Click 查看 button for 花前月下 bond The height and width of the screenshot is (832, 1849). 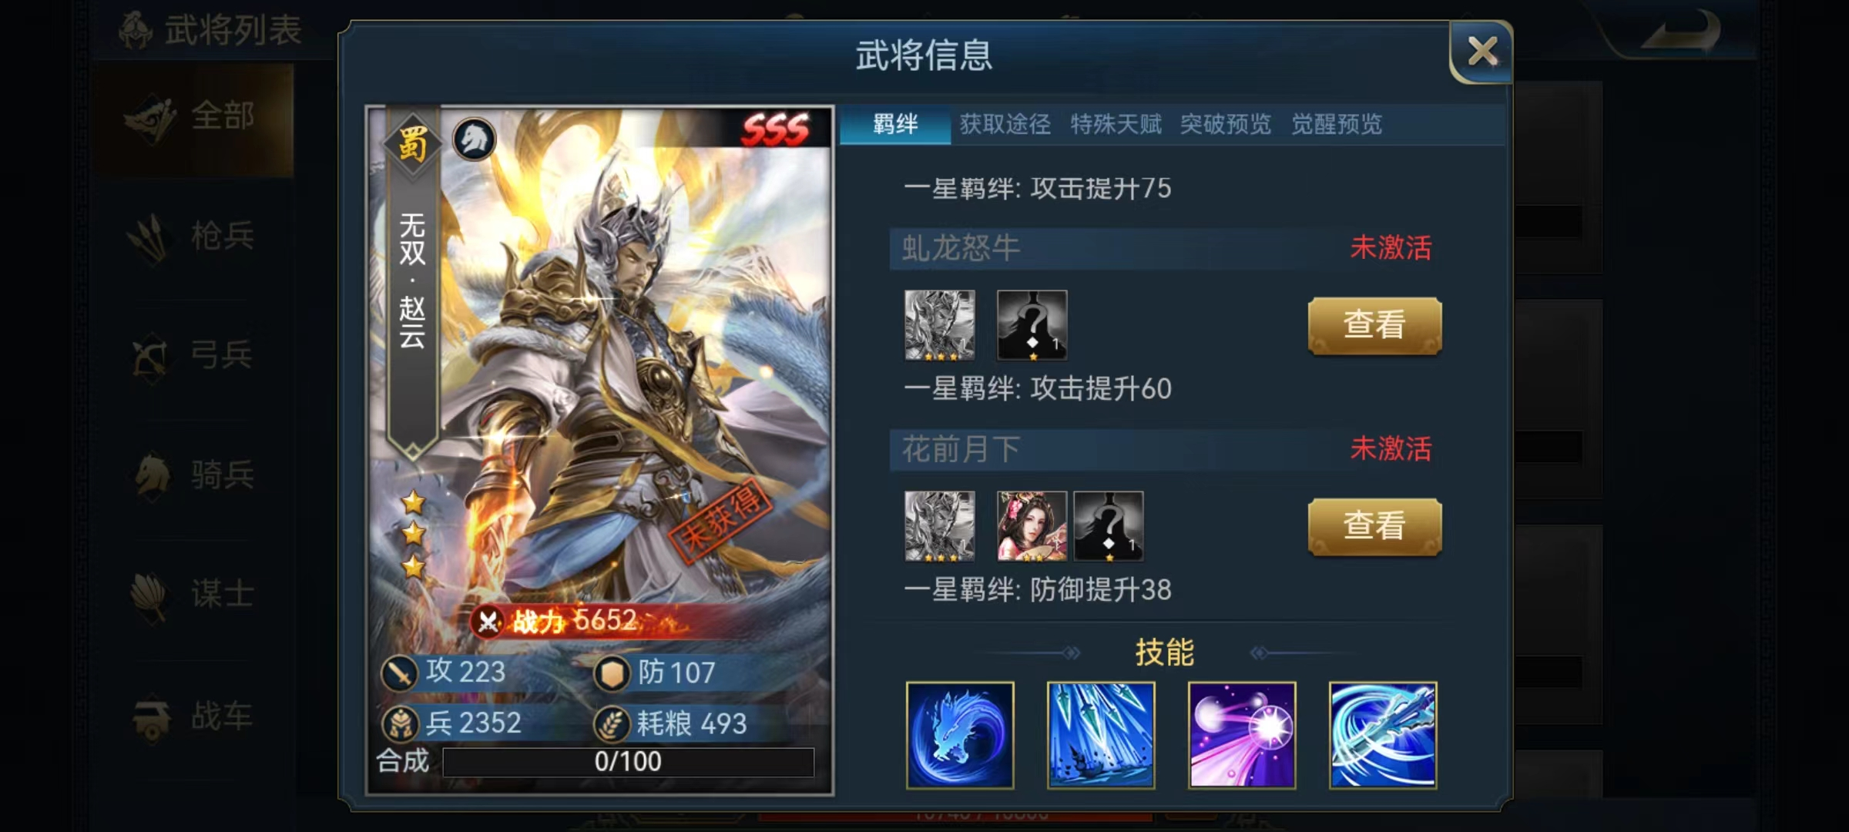1375,527
